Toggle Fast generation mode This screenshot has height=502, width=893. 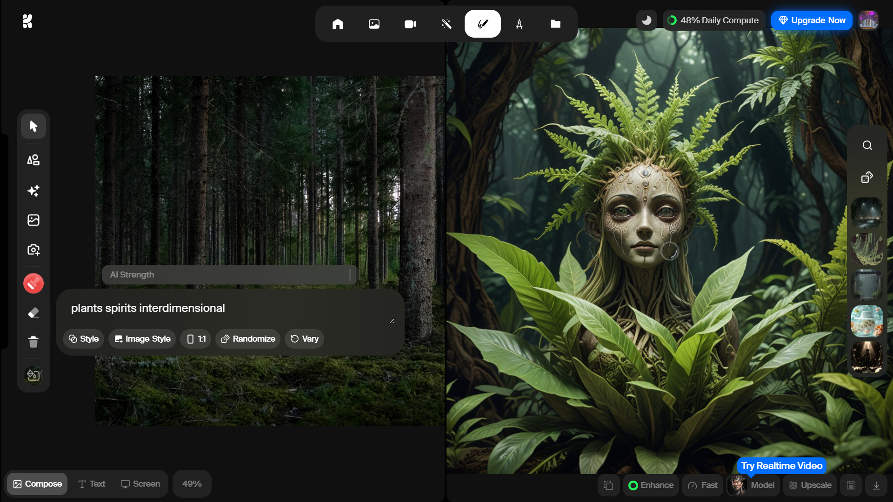click(703, 485)
